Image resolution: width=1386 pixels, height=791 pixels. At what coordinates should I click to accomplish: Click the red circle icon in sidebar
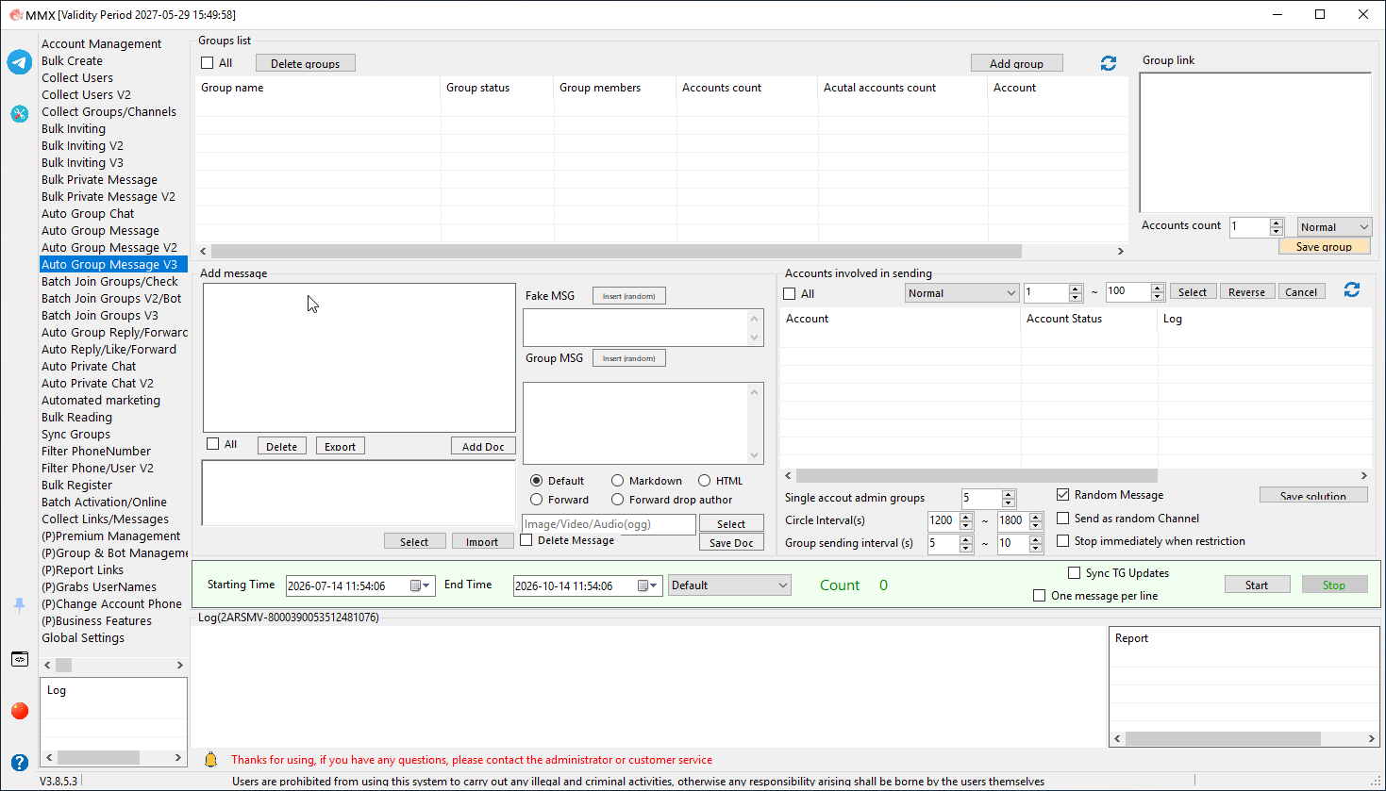[20, 711]
